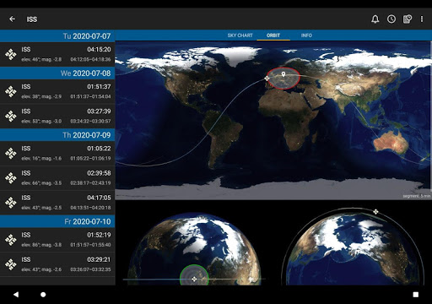Open the clock time setting icon
The image size is (432, 304).
391,19
